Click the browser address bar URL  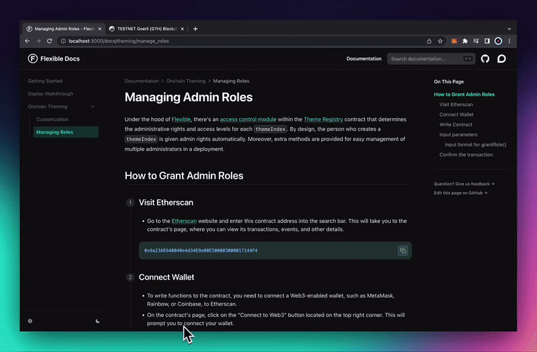point(119,41)
